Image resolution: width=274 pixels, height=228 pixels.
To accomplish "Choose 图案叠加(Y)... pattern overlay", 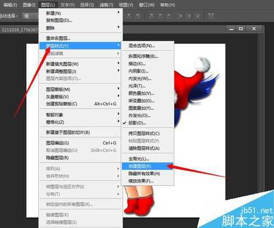I will [x=147, y=108].
